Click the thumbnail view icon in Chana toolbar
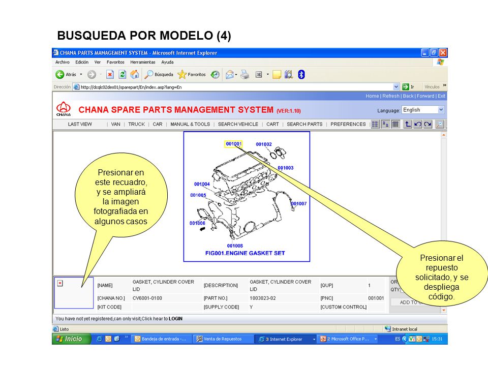This screenshot has height=366, width=488. (x=385, y=124)
